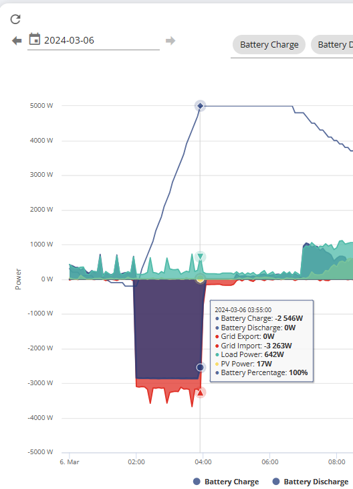Click the teal load power triangle marker
The width and height of the screenshot is (353, 489).
pyautogui.click(x=200, y=257)
